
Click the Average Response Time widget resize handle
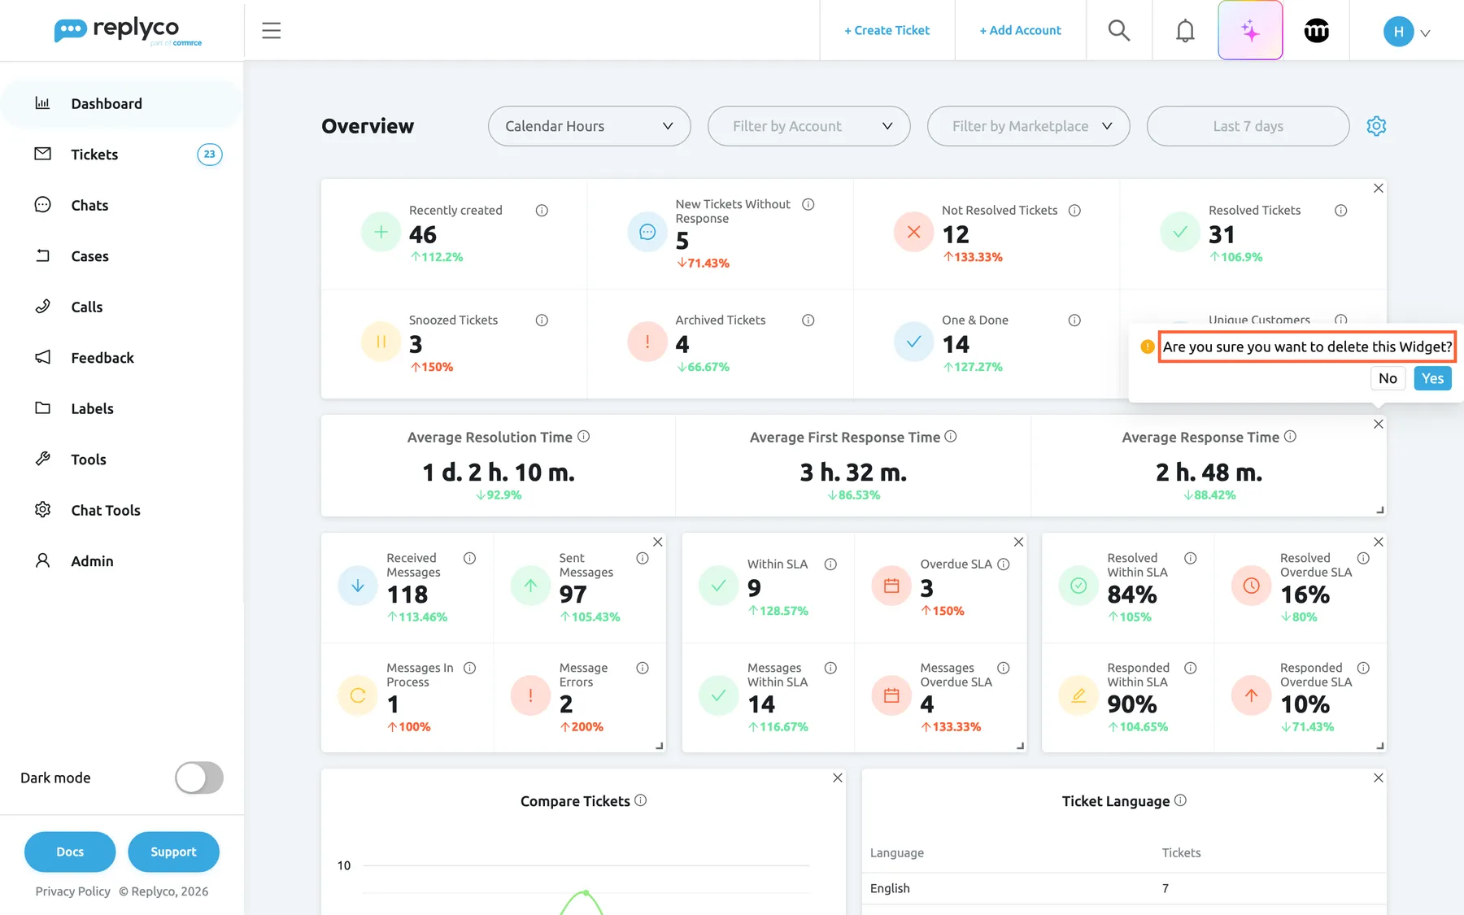pyautogui.click(x=1379, y=510)
